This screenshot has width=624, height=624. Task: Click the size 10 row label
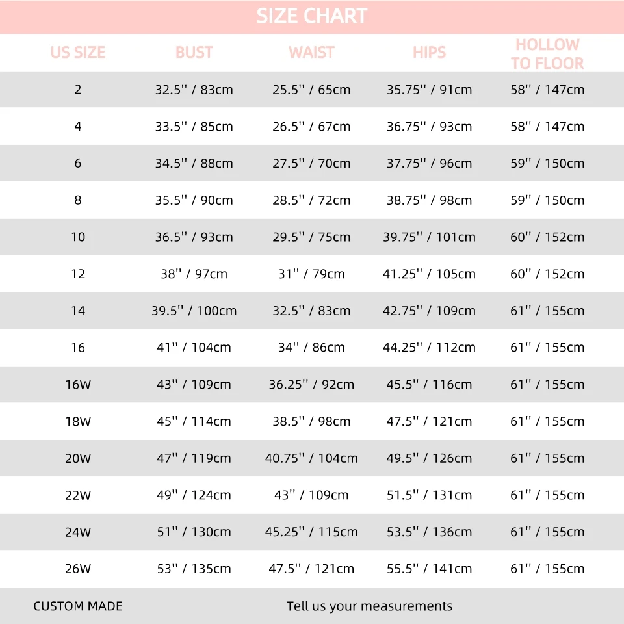78,237
